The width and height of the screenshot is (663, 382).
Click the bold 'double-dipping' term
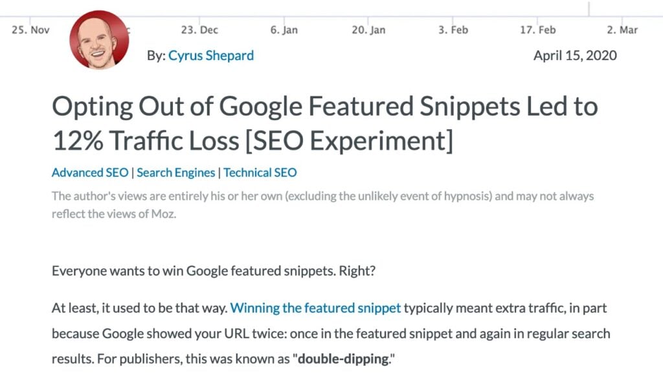[343, 359]
